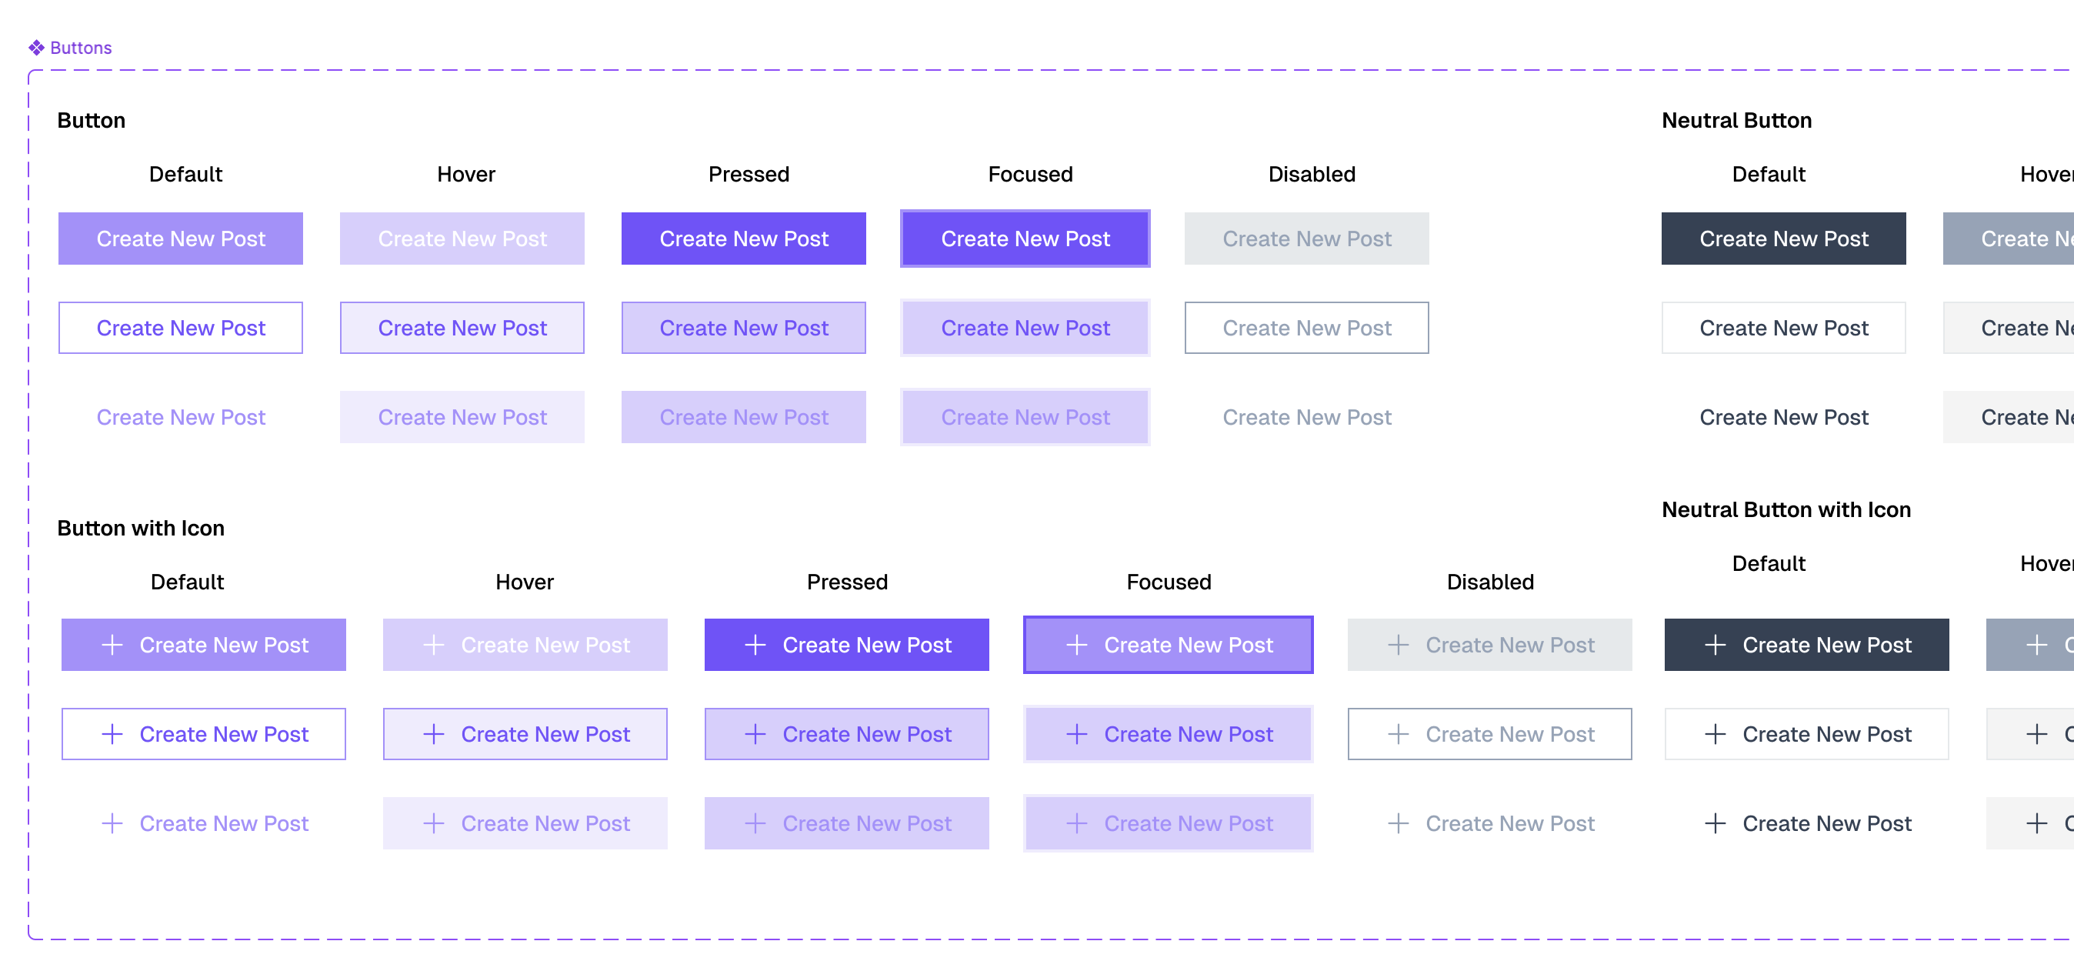Click the plus icon in the hover state icon button

pyautogui.click(x=434, y=644)
